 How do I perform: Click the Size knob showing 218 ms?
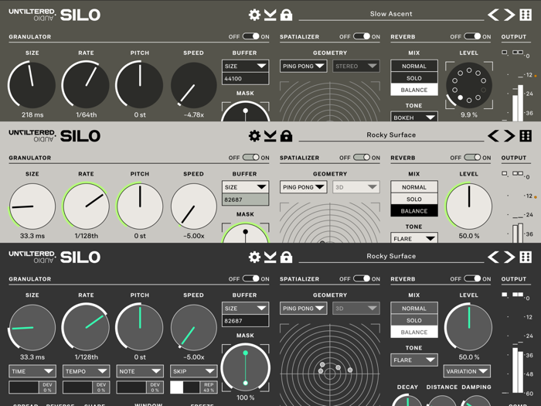point(32,85)
